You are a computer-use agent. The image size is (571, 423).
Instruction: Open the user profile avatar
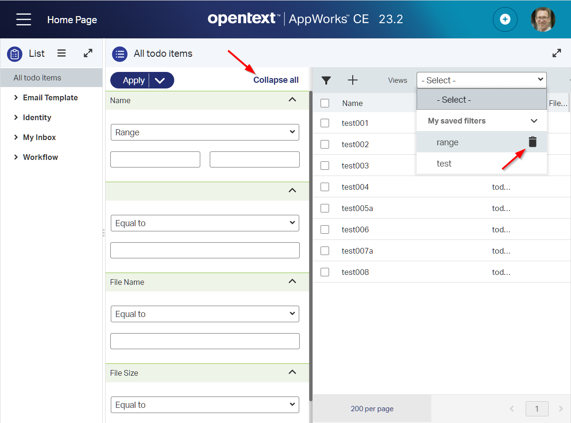tap(543, 19)
